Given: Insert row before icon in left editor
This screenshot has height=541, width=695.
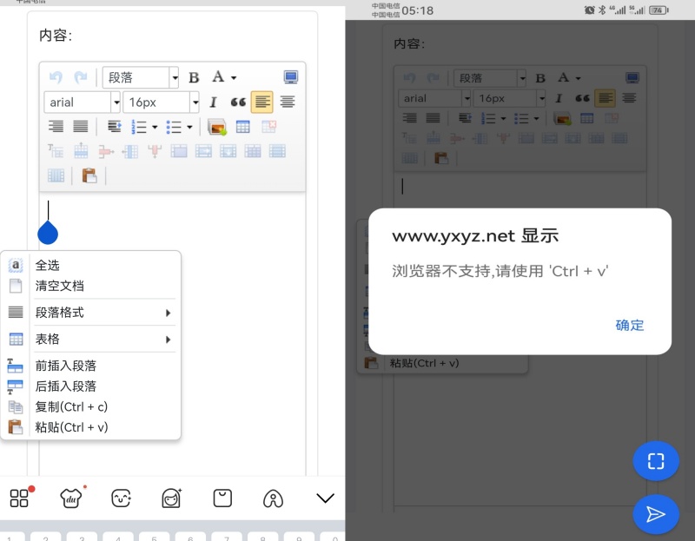Looking at the screenshot, I should click(x=81, y=151).
